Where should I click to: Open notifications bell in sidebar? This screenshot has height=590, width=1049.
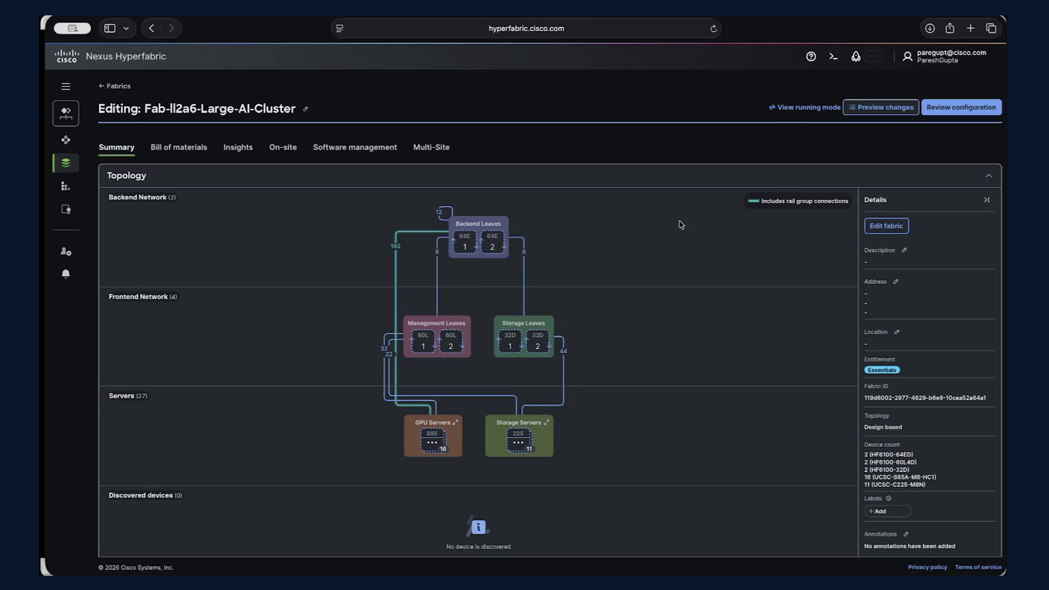pos(66,274)
